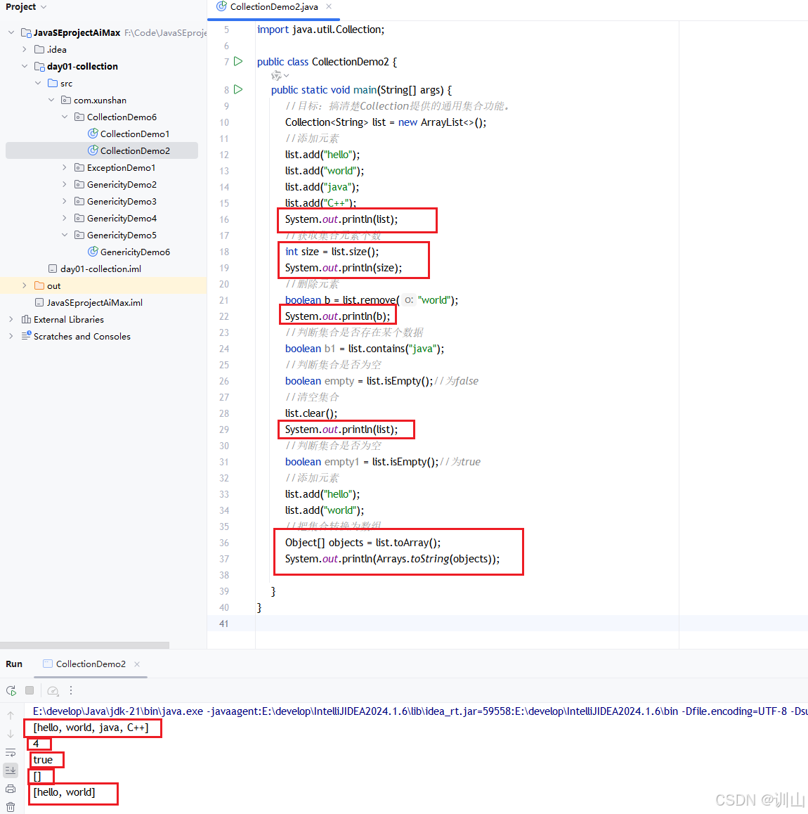This screenshot has height=814, width=808.
Task: Click the stop button in the Run toolbar
Action: (x=29, y=690)
